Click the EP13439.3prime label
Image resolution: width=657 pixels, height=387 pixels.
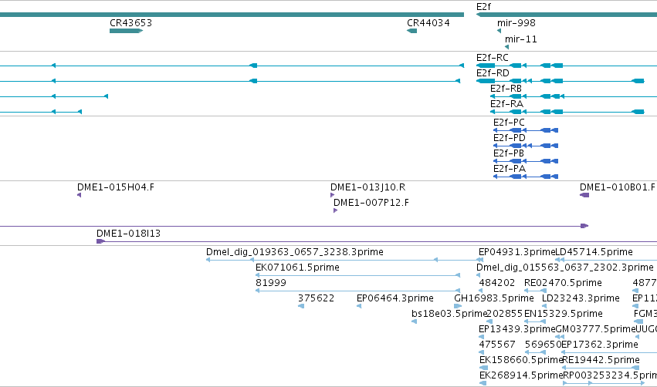click(516, 330)
